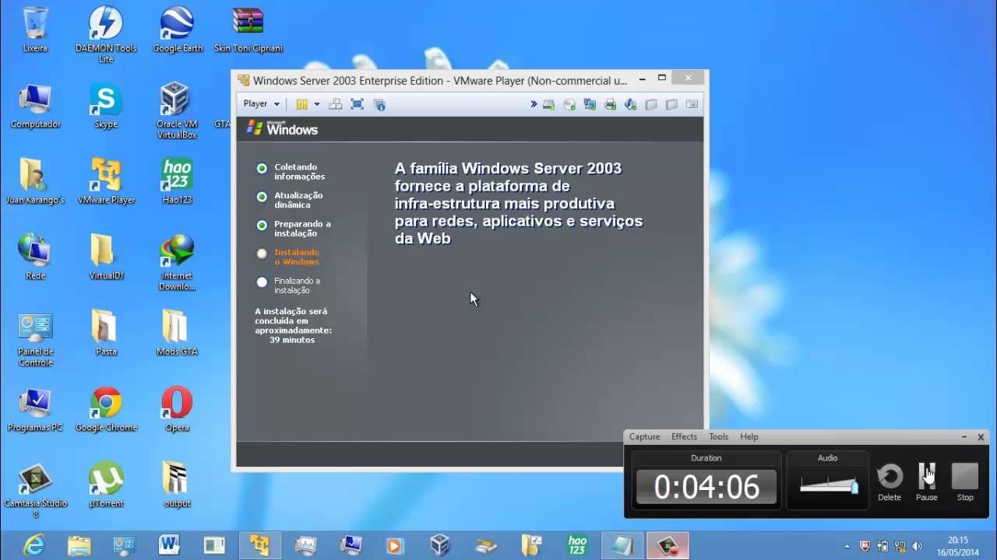This screenshot has width=997, height=560.
Task: Select the µTorrent desktop icon
Action: click(106, 485)
